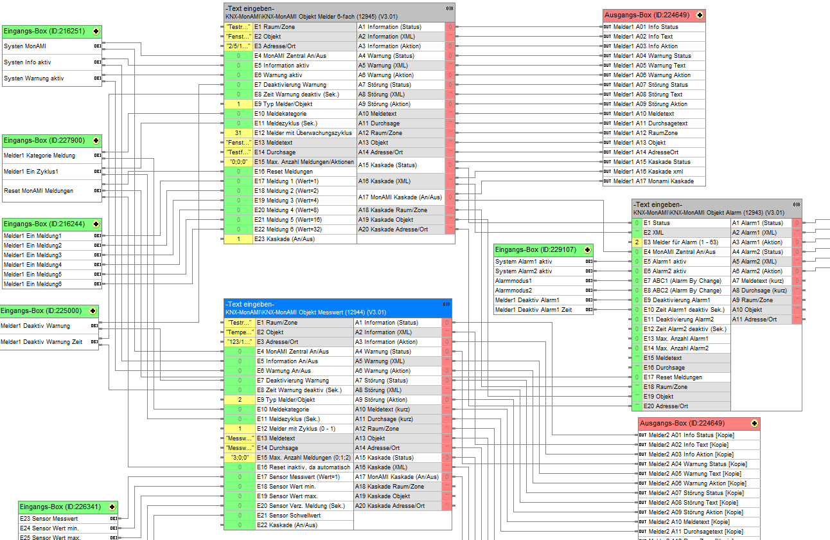This screenshot has height=540, width=830.
Task: Click plus icon on lower Ausgangs-Box header
Action: coord(754,423)
